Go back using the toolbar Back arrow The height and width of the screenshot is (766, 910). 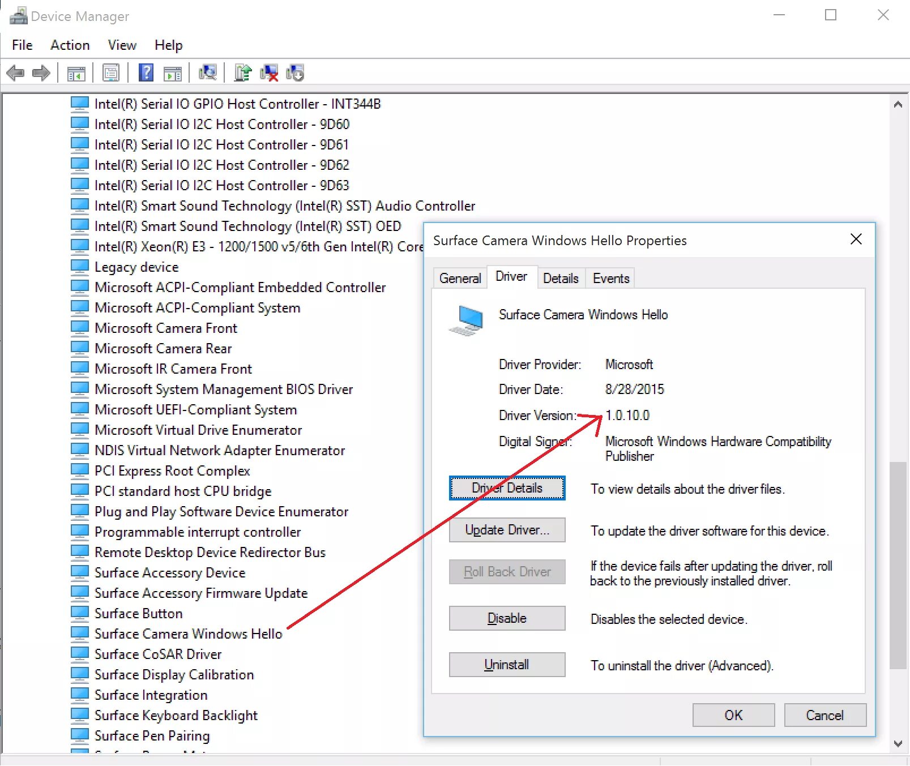(x=15, y=73)
